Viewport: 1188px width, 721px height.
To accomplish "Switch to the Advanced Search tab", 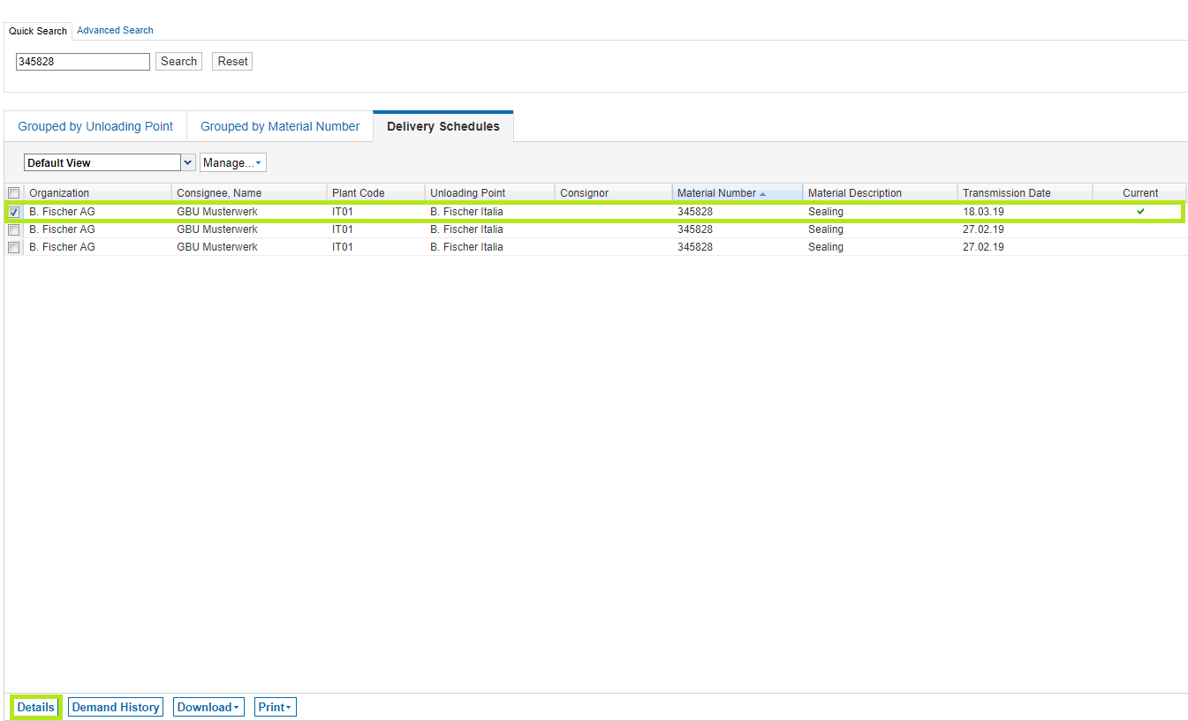I will click(x=115, y=30).
